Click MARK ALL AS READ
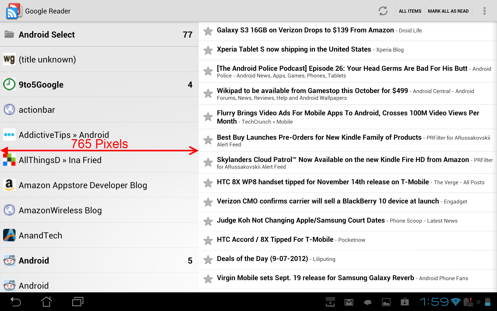The width and height of the screenshot is (497, 311). [448, 11]
